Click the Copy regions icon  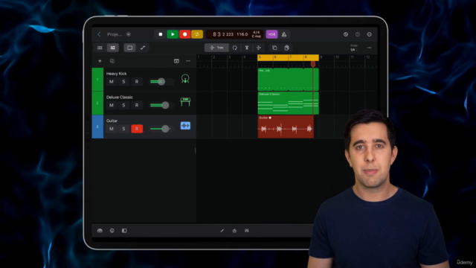pos(274,48)
